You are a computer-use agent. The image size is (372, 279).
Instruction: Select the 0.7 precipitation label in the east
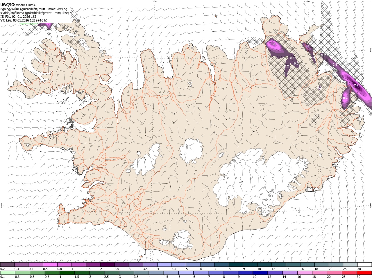tap(345, 98)
